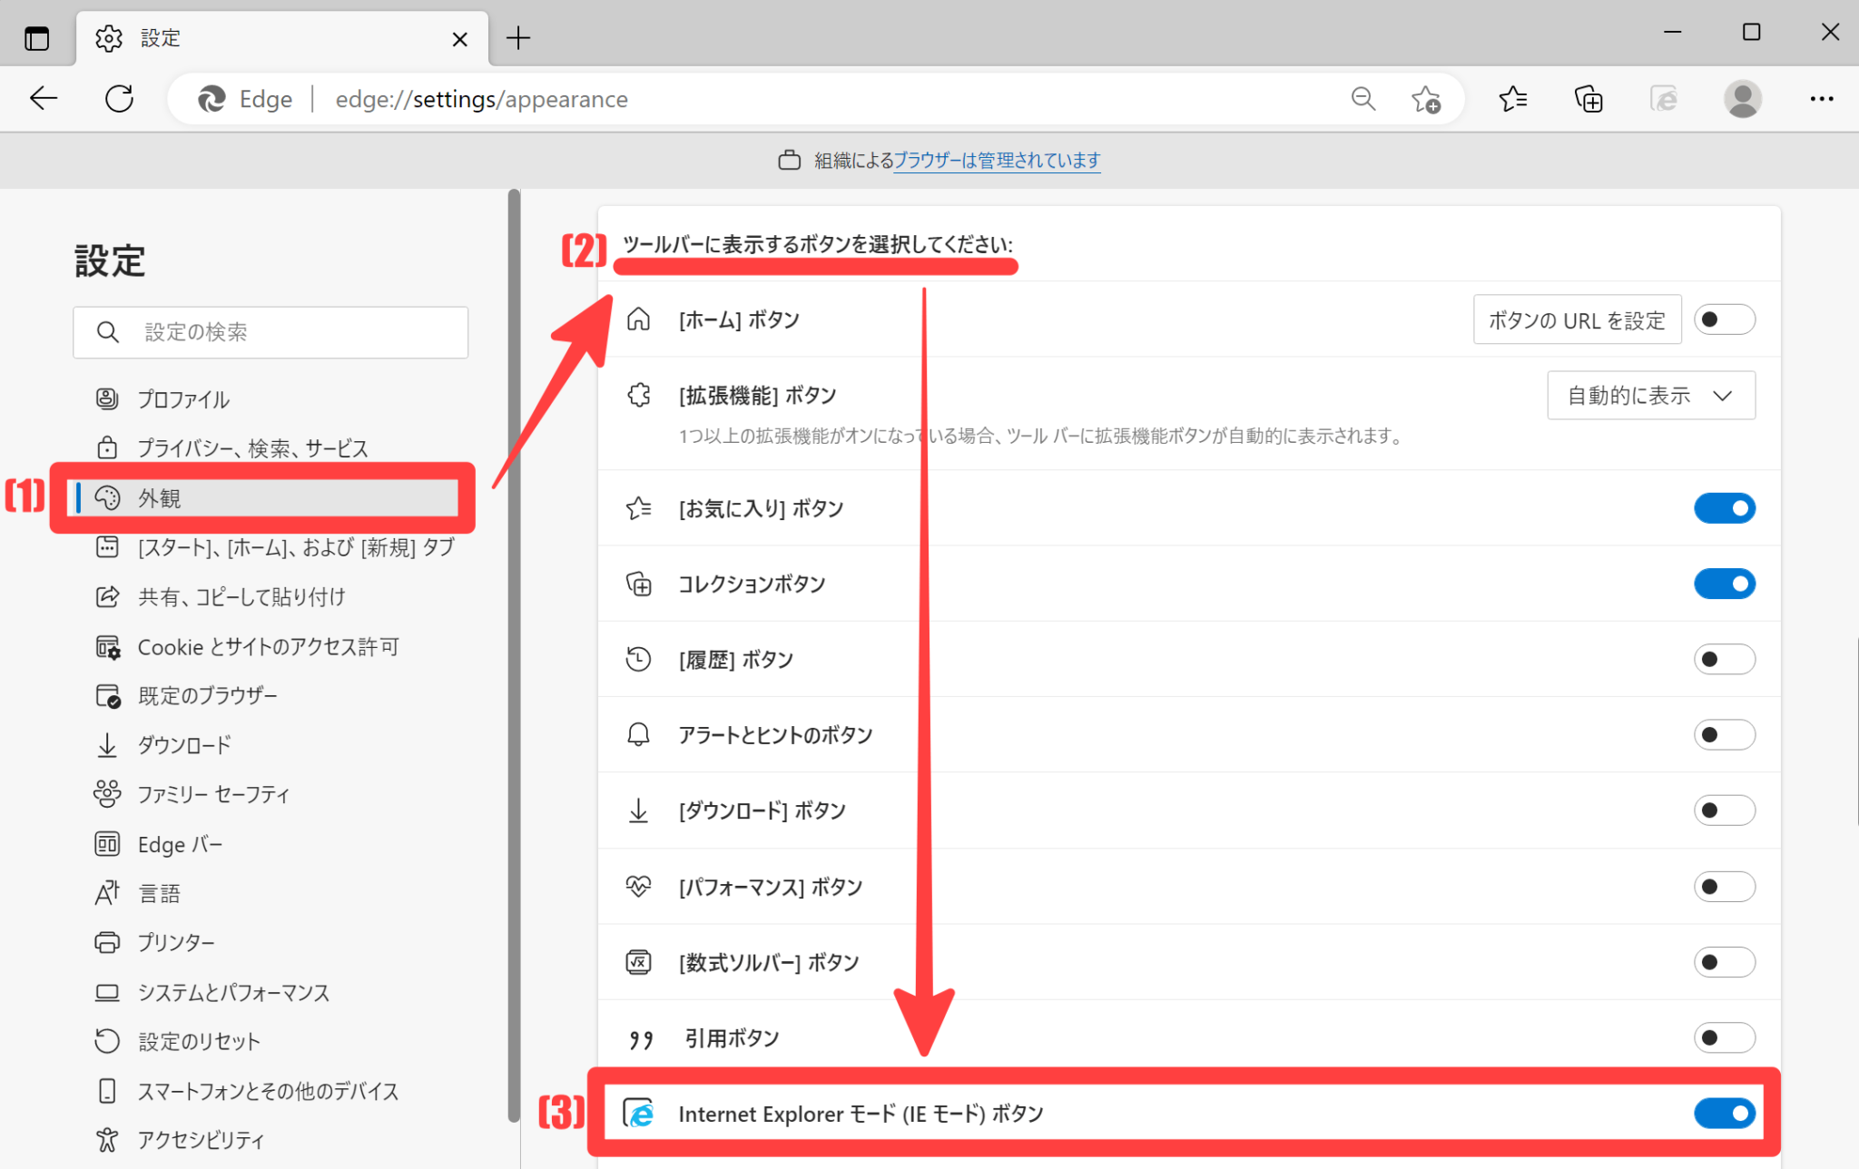Click the history clock icon in settings list

[639, 660]
